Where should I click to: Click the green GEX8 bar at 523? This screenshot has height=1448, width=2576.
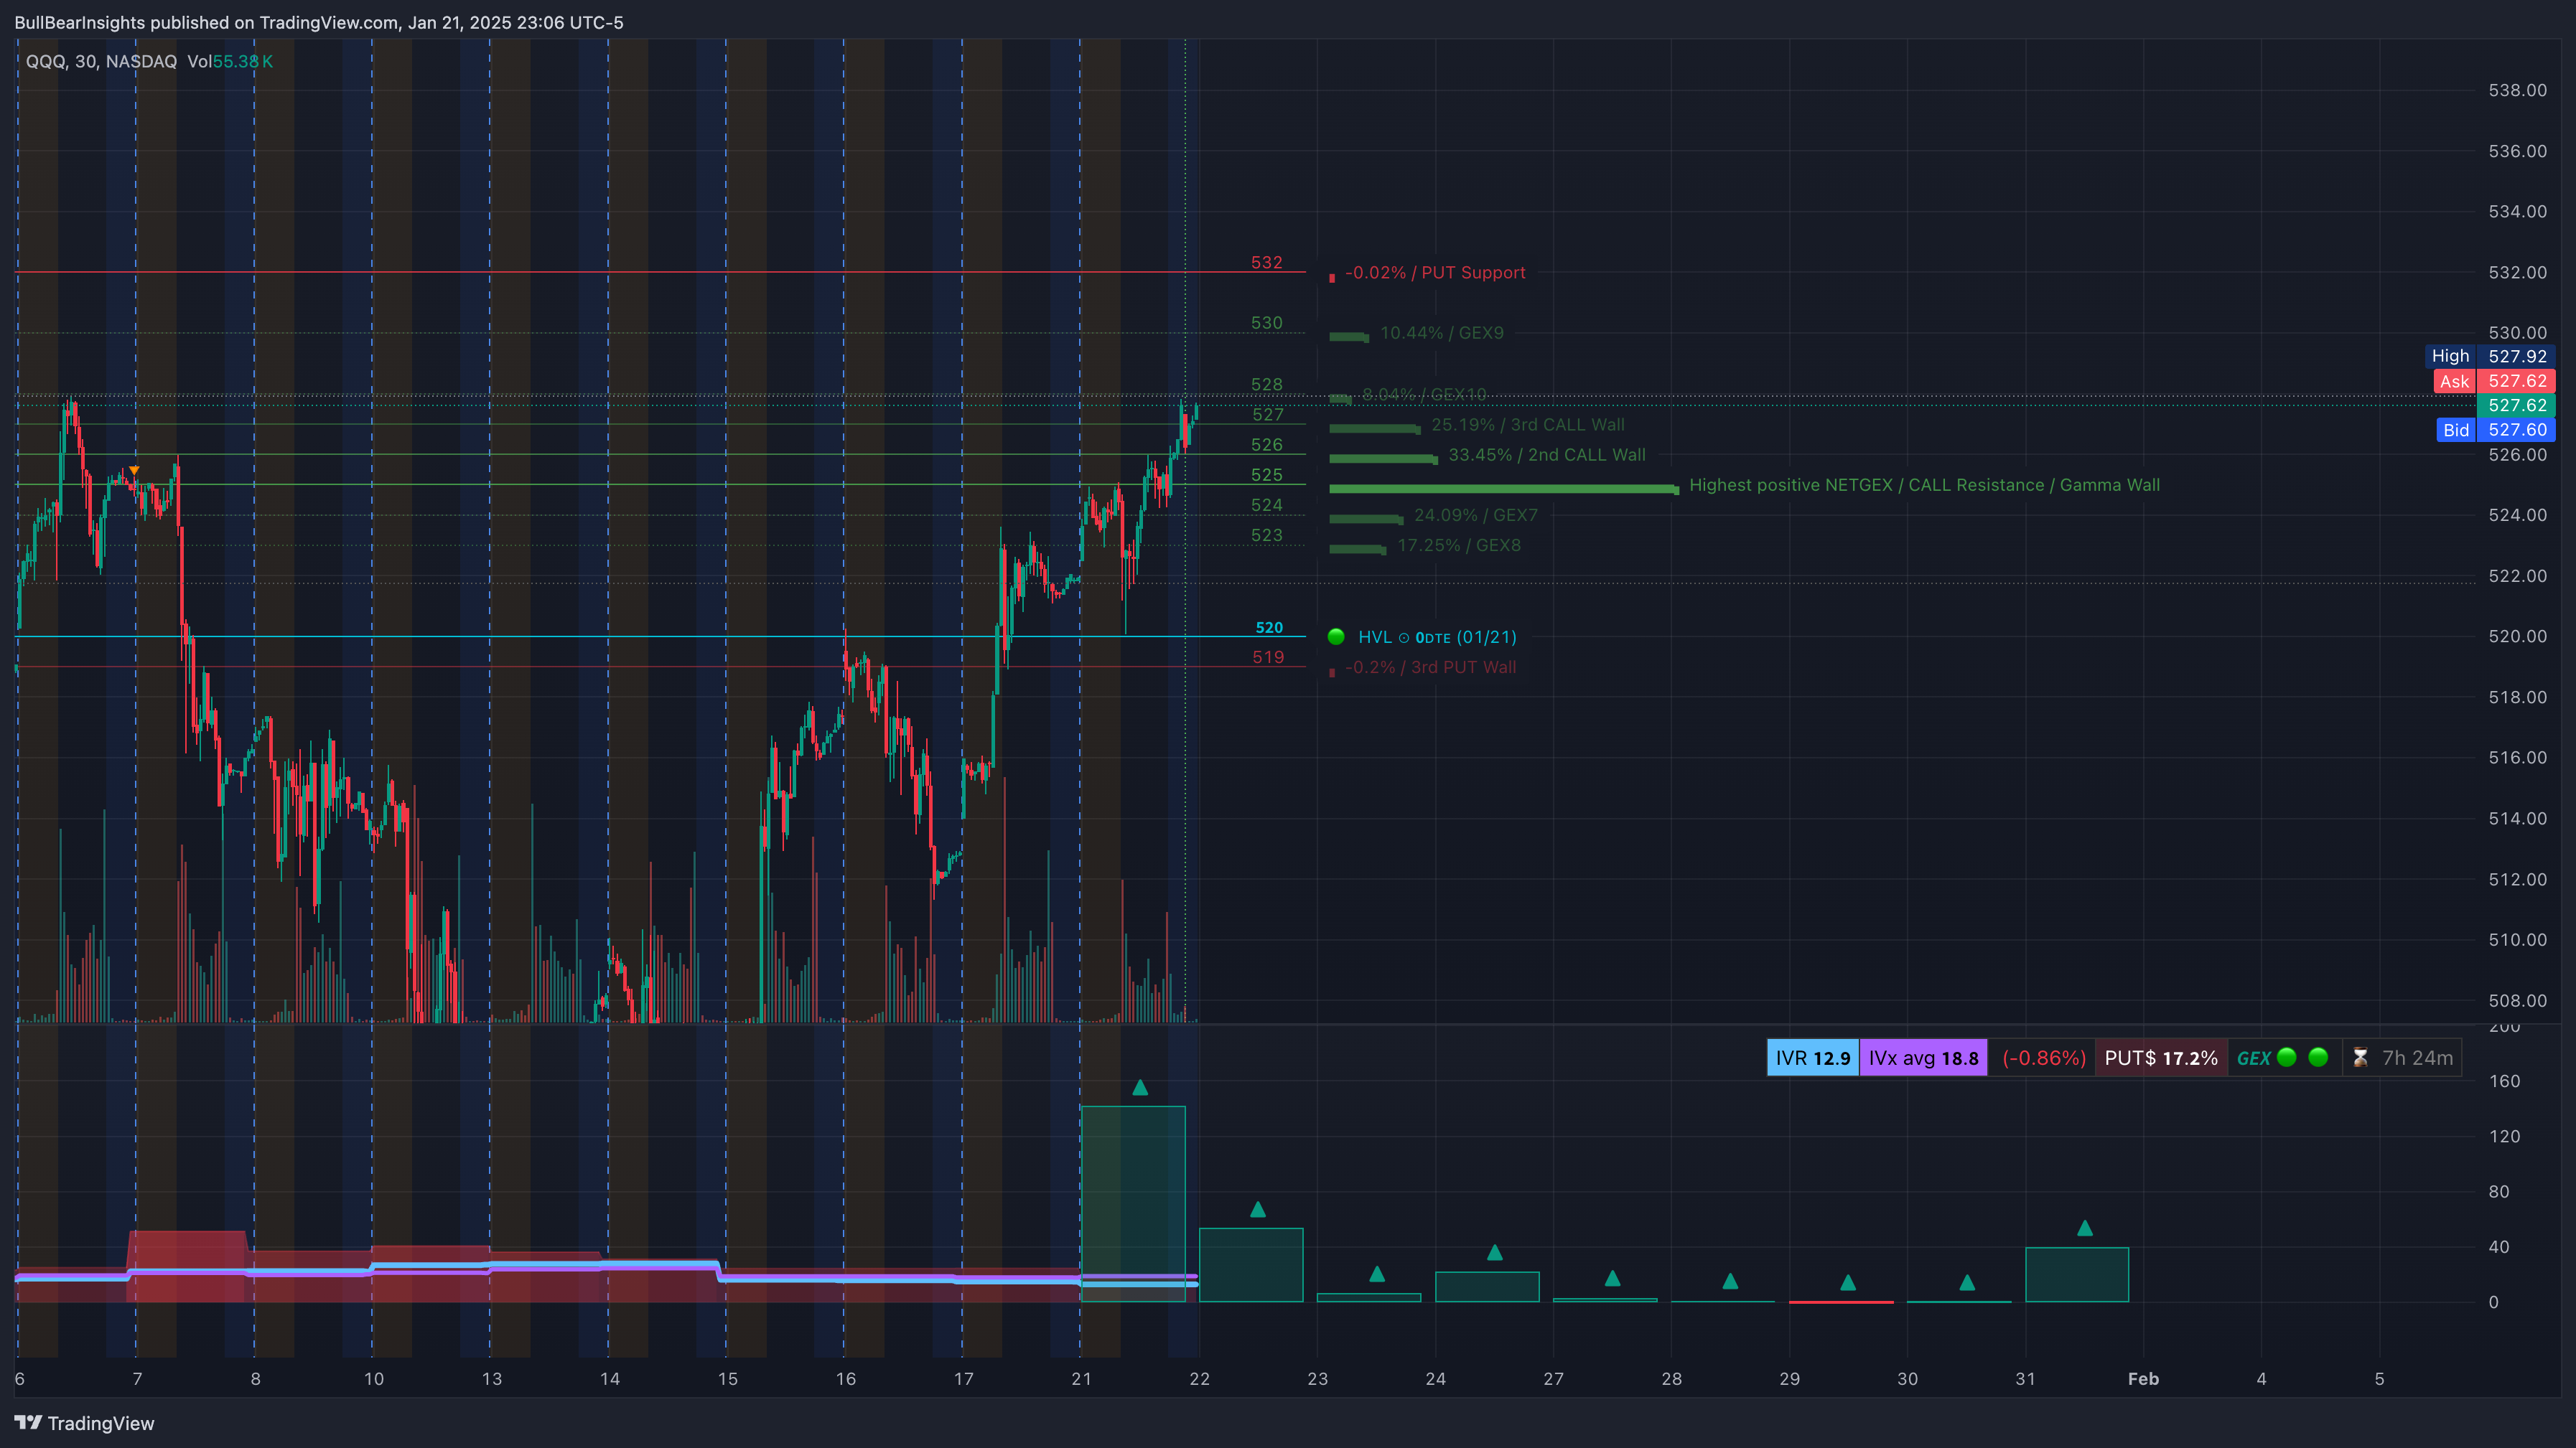[x=1358, y=549]
